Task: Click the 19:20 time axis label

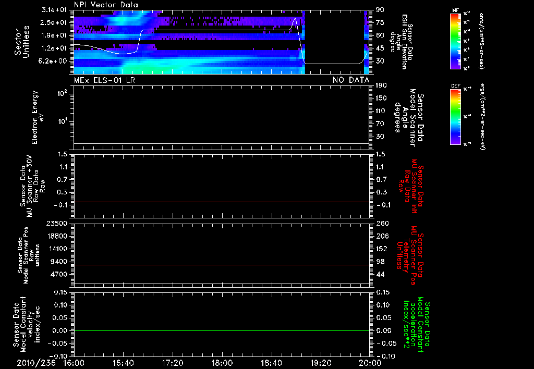Action: pos(321,363)
